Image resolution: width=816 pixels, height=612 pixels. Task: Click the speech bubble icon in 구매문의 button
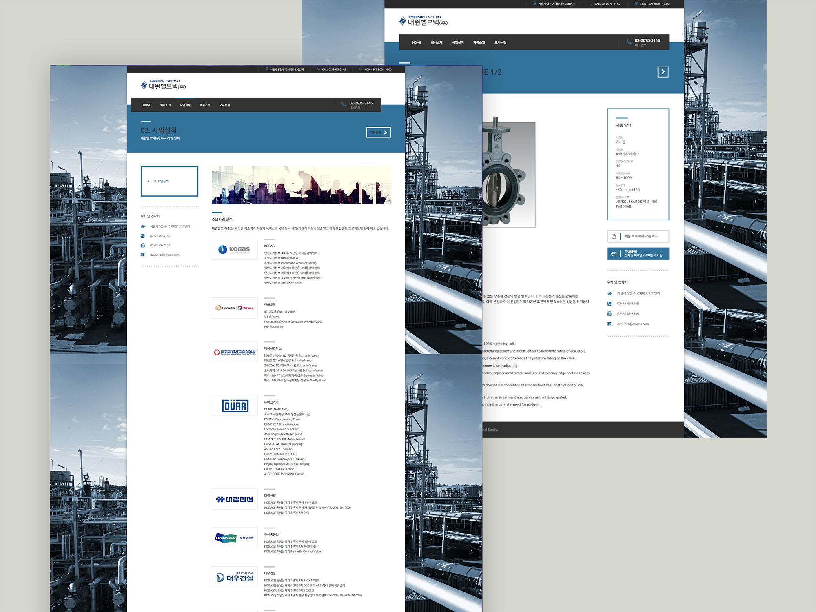click(614, 254)
